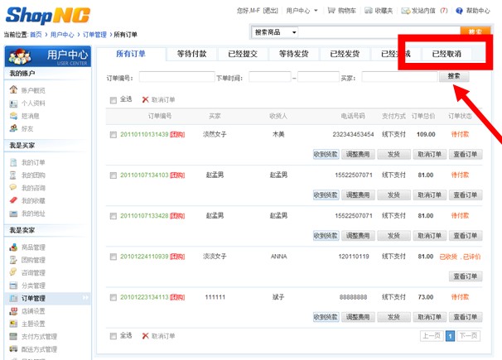The height and width of the screenshot is (360, 502).
Task: Open the 团购管理 icon in seller menu
Action: 13,260
